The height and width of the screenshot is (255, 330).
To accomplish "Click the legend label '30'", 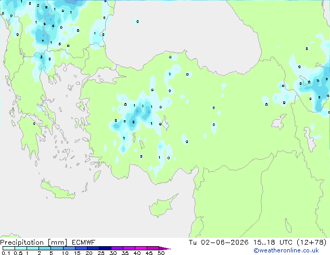I will (x=113, y=253).
